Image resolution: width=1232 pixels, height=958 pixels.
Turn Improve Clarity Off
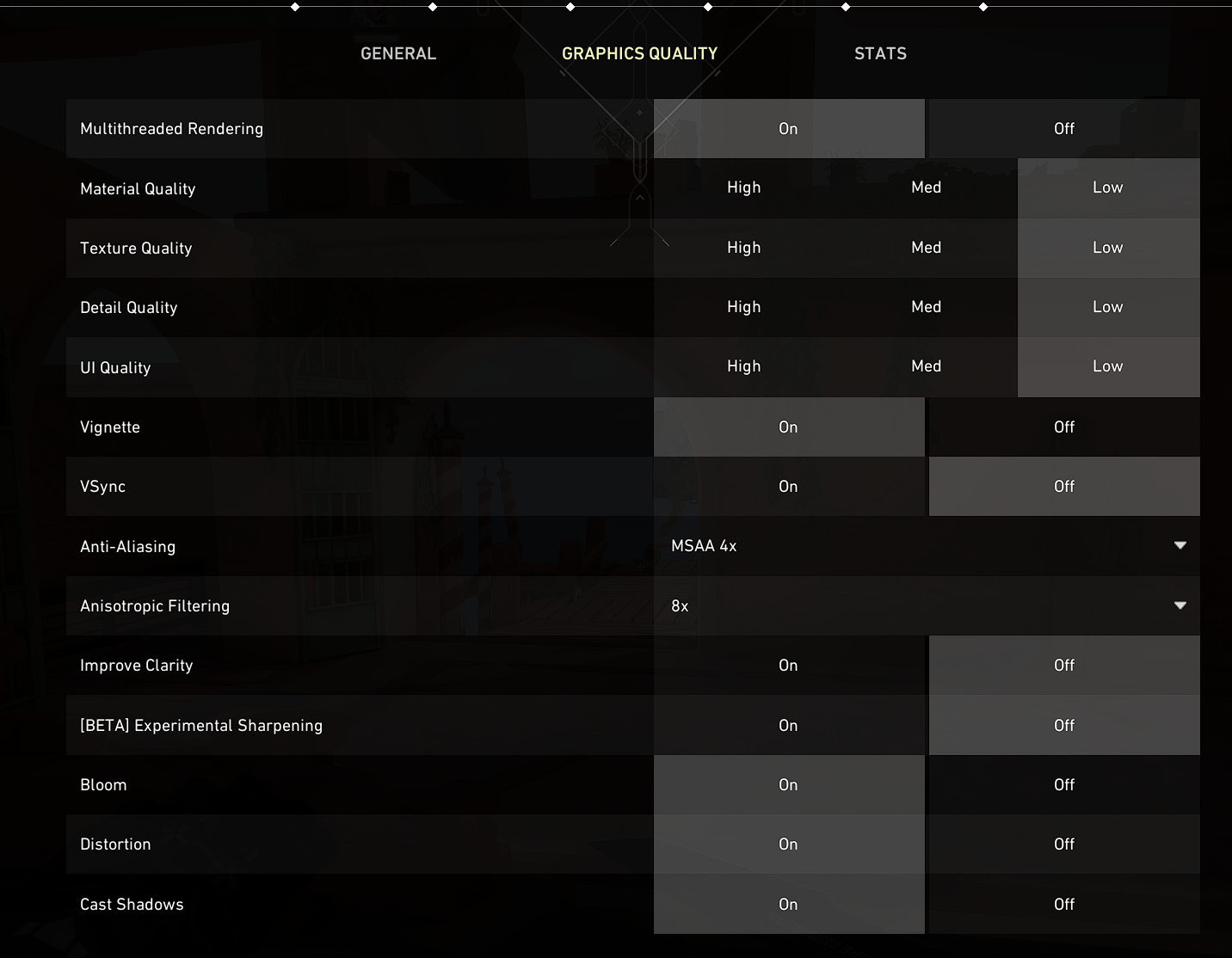click(x=1064, y=666)
